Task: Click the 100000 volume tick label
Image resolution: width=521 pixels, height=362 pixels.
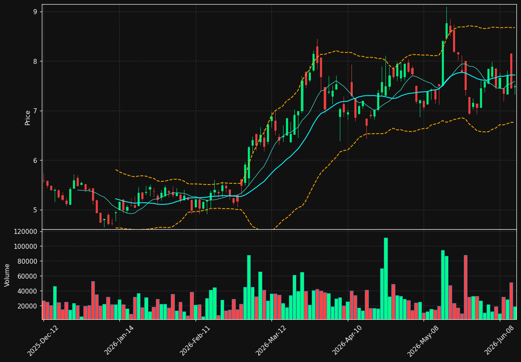Action: [26, 246]
